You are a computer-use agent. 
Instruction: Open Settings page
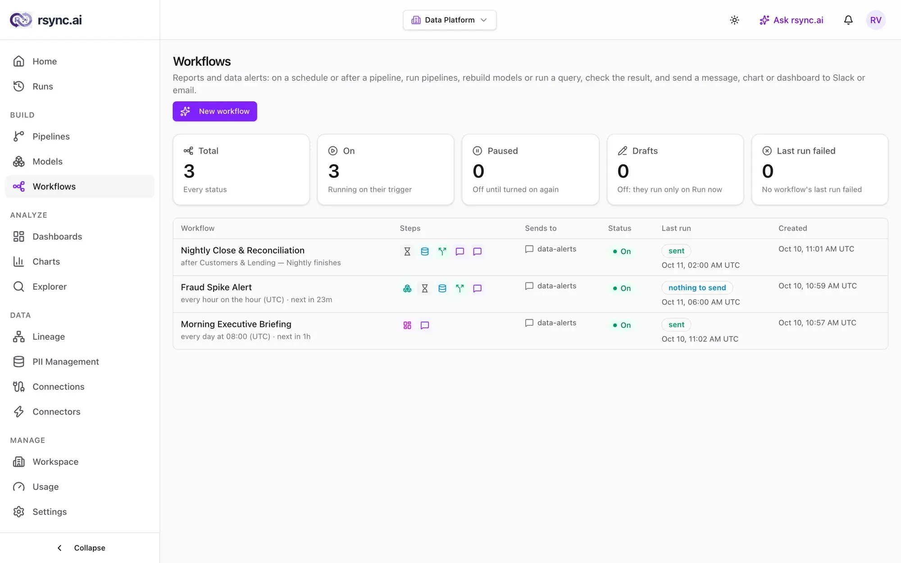tap(80, 512)
